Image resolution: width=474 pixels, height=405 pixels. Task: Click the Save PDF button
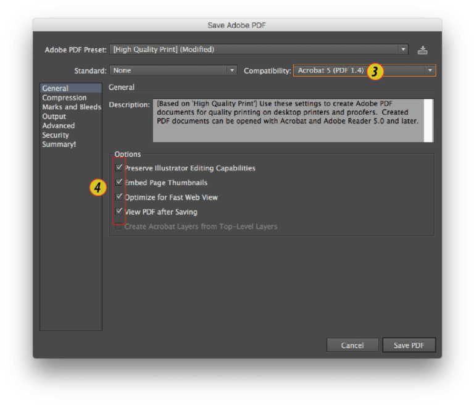click(409, 345)
